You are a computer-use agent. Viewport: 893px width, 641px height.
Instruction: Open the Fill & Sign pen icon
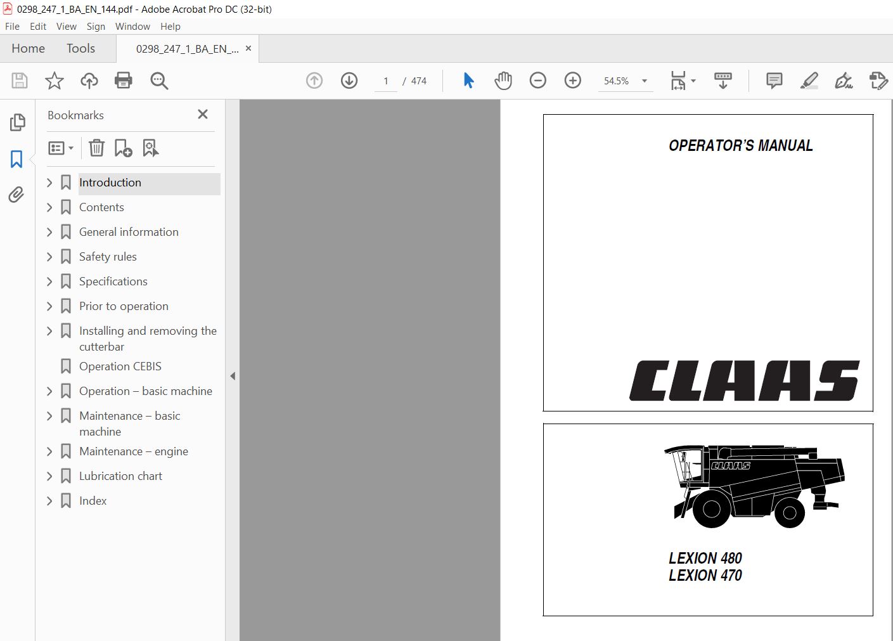coord(844,81)
